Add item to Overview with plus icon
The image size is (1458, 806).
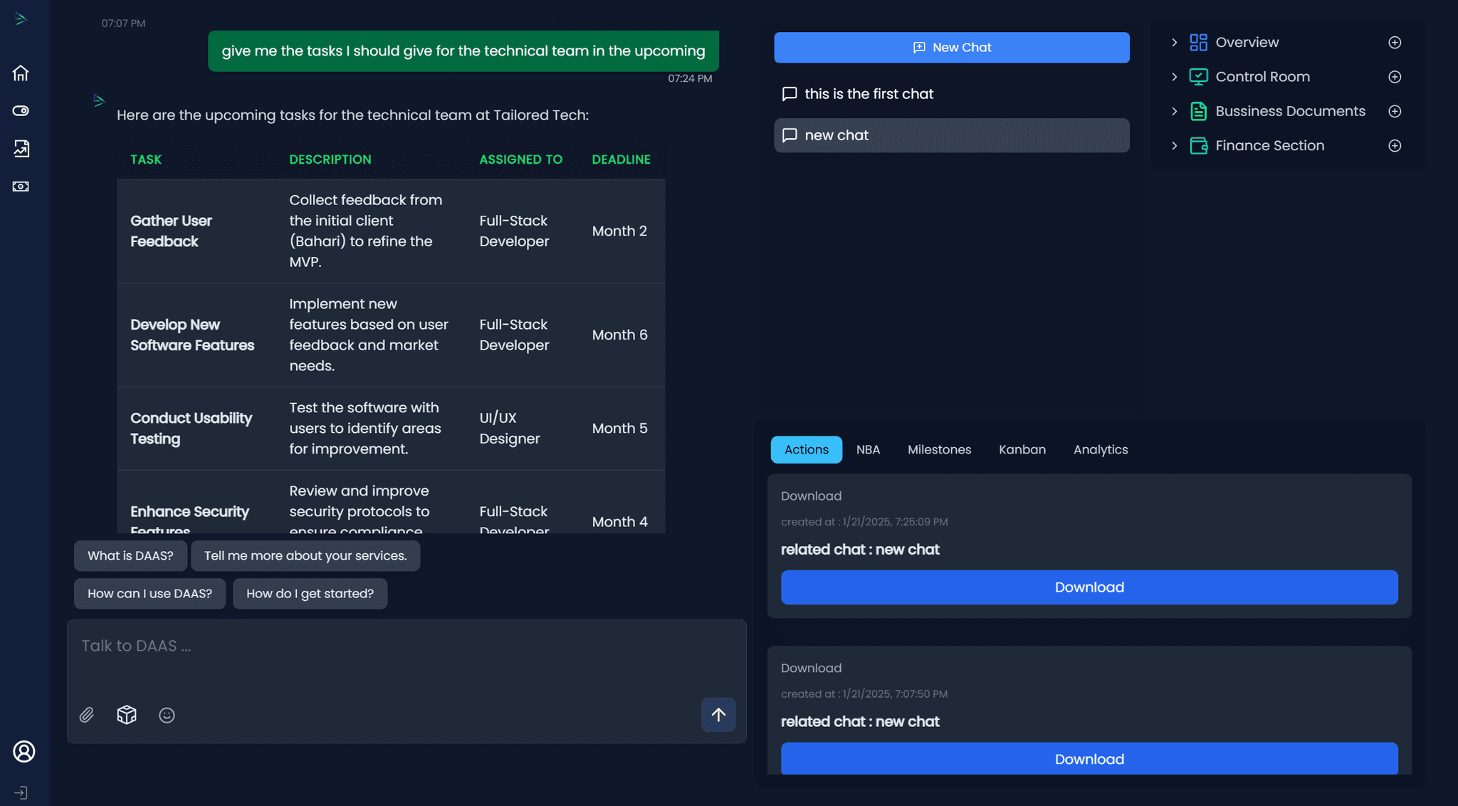(x=1395, y=42)
